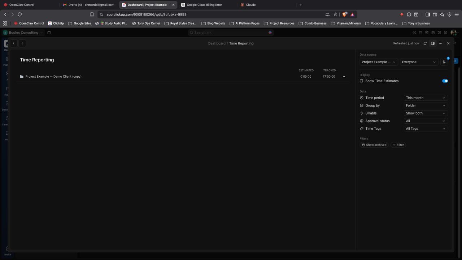This screenshot has width=462, height=260.
Task: Click the Dashboard breadcrumb link
Action: (217, 43)
